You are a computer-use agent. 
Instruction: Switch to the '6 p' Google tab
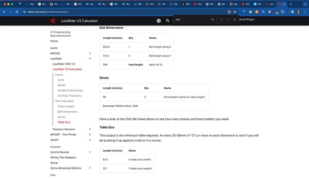coord(42,4)
